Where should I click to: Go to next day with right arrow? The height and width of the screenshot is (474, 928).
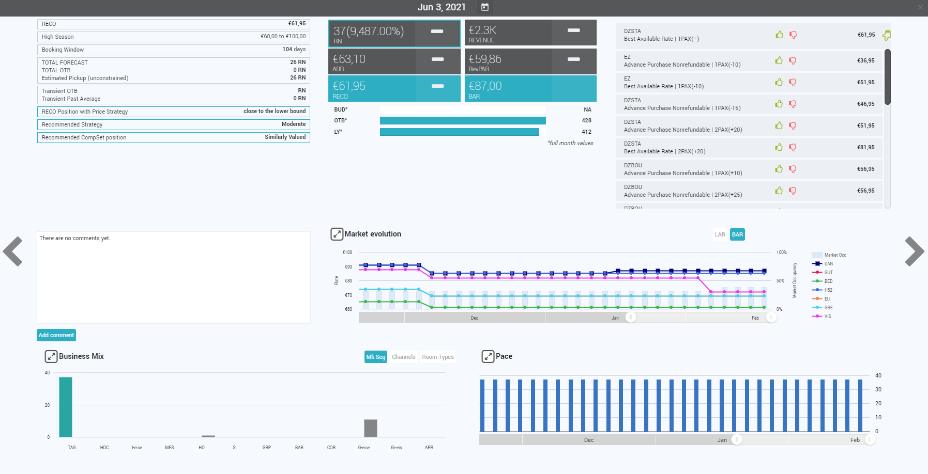pos(914,251)
